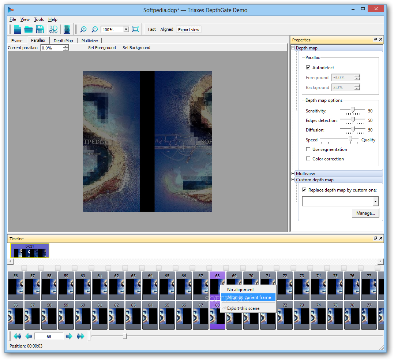Click Set Foreground
The image size is (394, 360).
point(102,48)
